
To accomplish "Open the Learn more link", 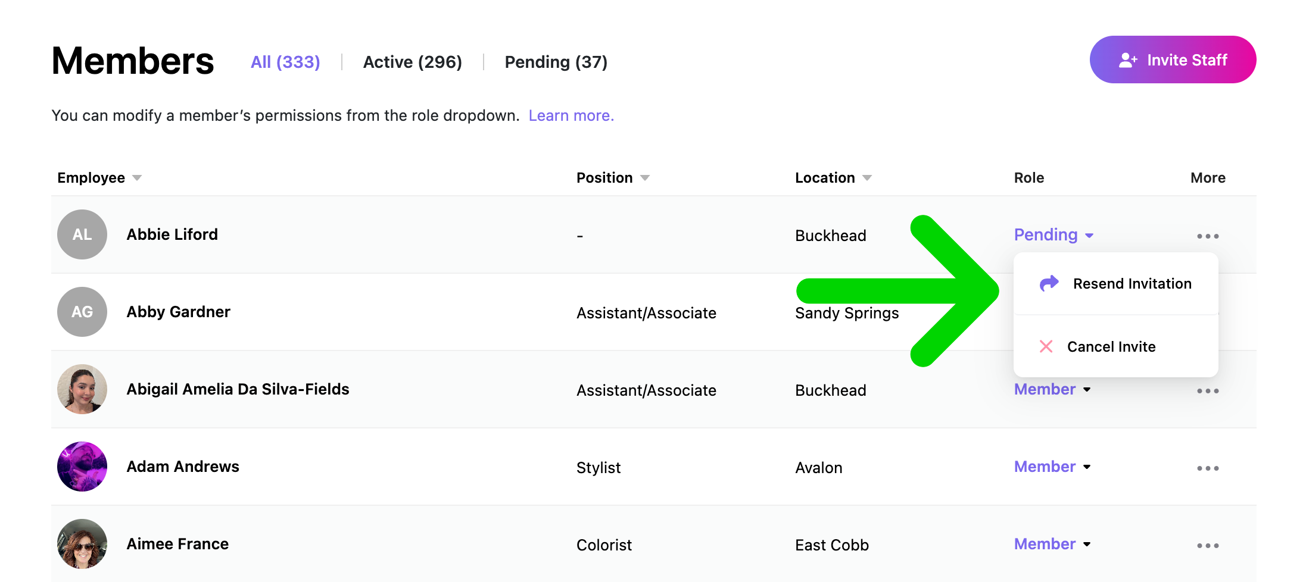I will (571, 115).
